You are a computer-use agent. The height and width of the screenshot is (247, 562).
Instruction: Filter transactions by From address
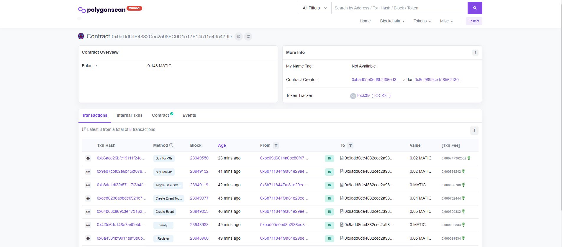[276, 145]
